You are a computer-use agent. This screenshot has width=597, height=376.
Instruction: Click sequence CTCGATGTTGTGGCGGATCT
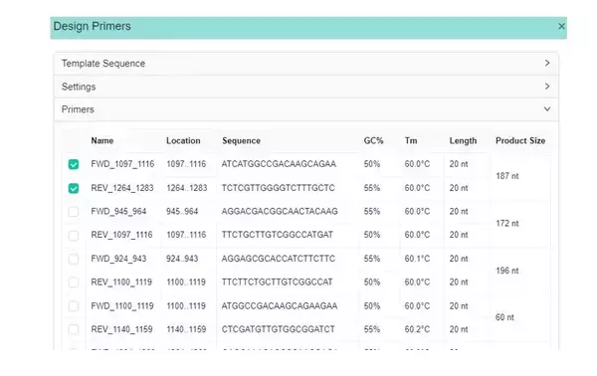click(x=279, y=329)
